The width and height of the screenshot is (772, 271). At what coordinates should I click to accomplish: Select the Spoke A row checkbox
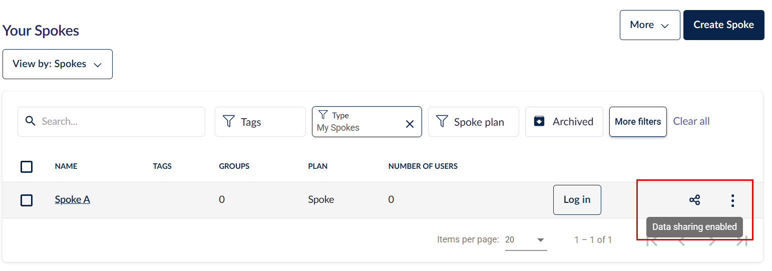coord(27,200)
